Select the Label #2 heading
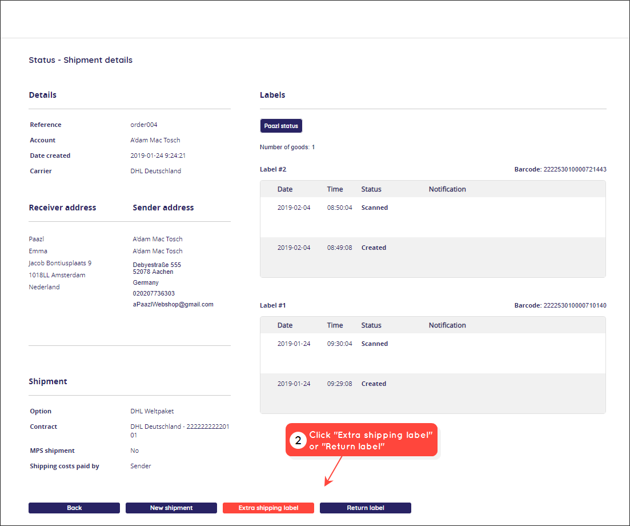This screenshot has height=526, width=630. point(273,169)
